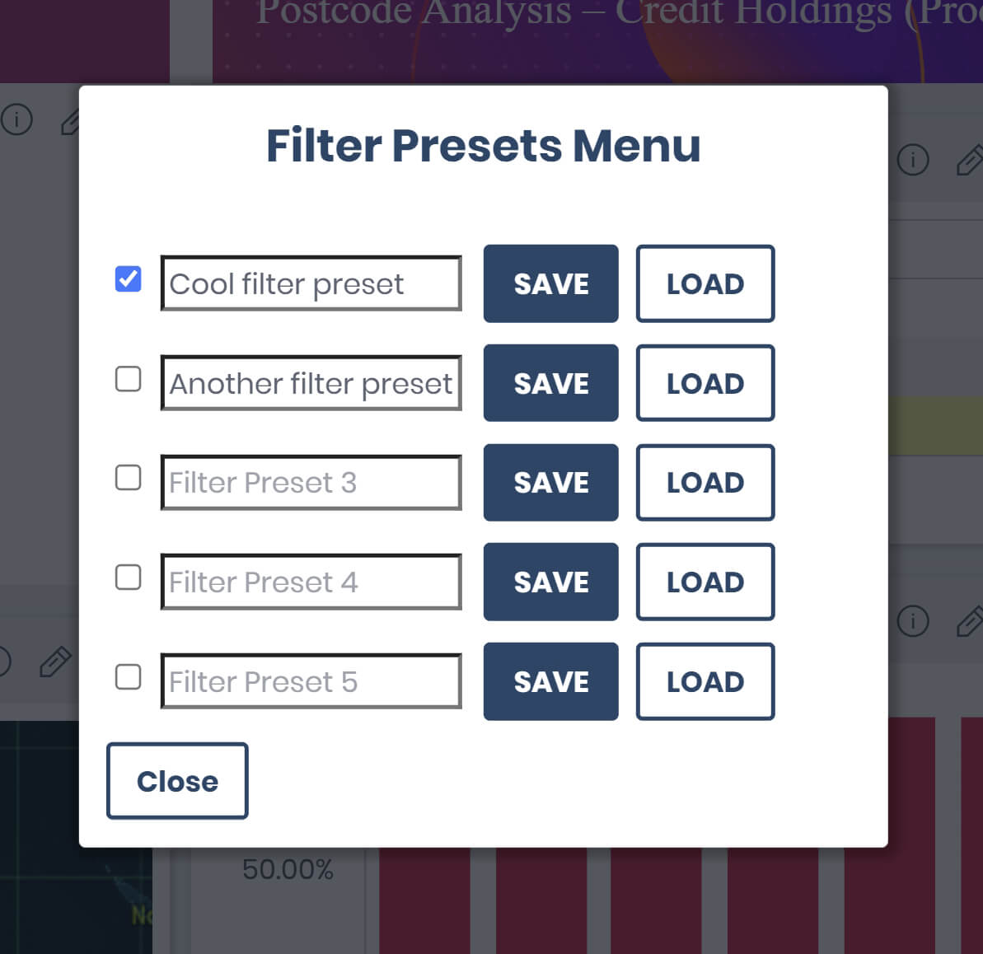Hit Save next to Filter Preset 5
Screen dimensions: 983x954
[x=550, y=681]
